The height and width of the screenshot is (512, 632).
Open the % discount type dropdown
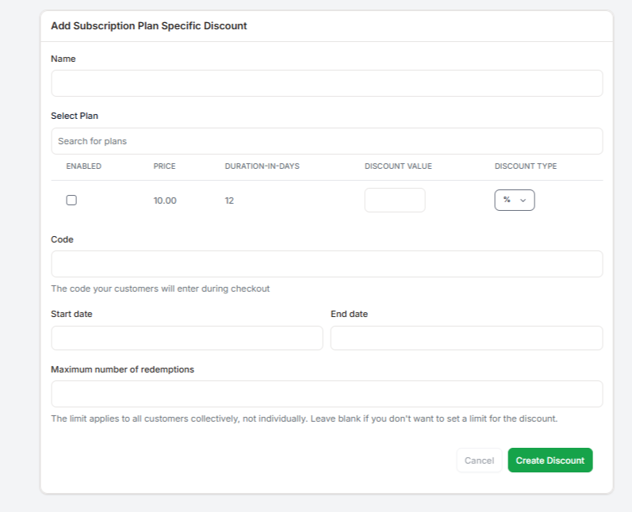point(514,200)
